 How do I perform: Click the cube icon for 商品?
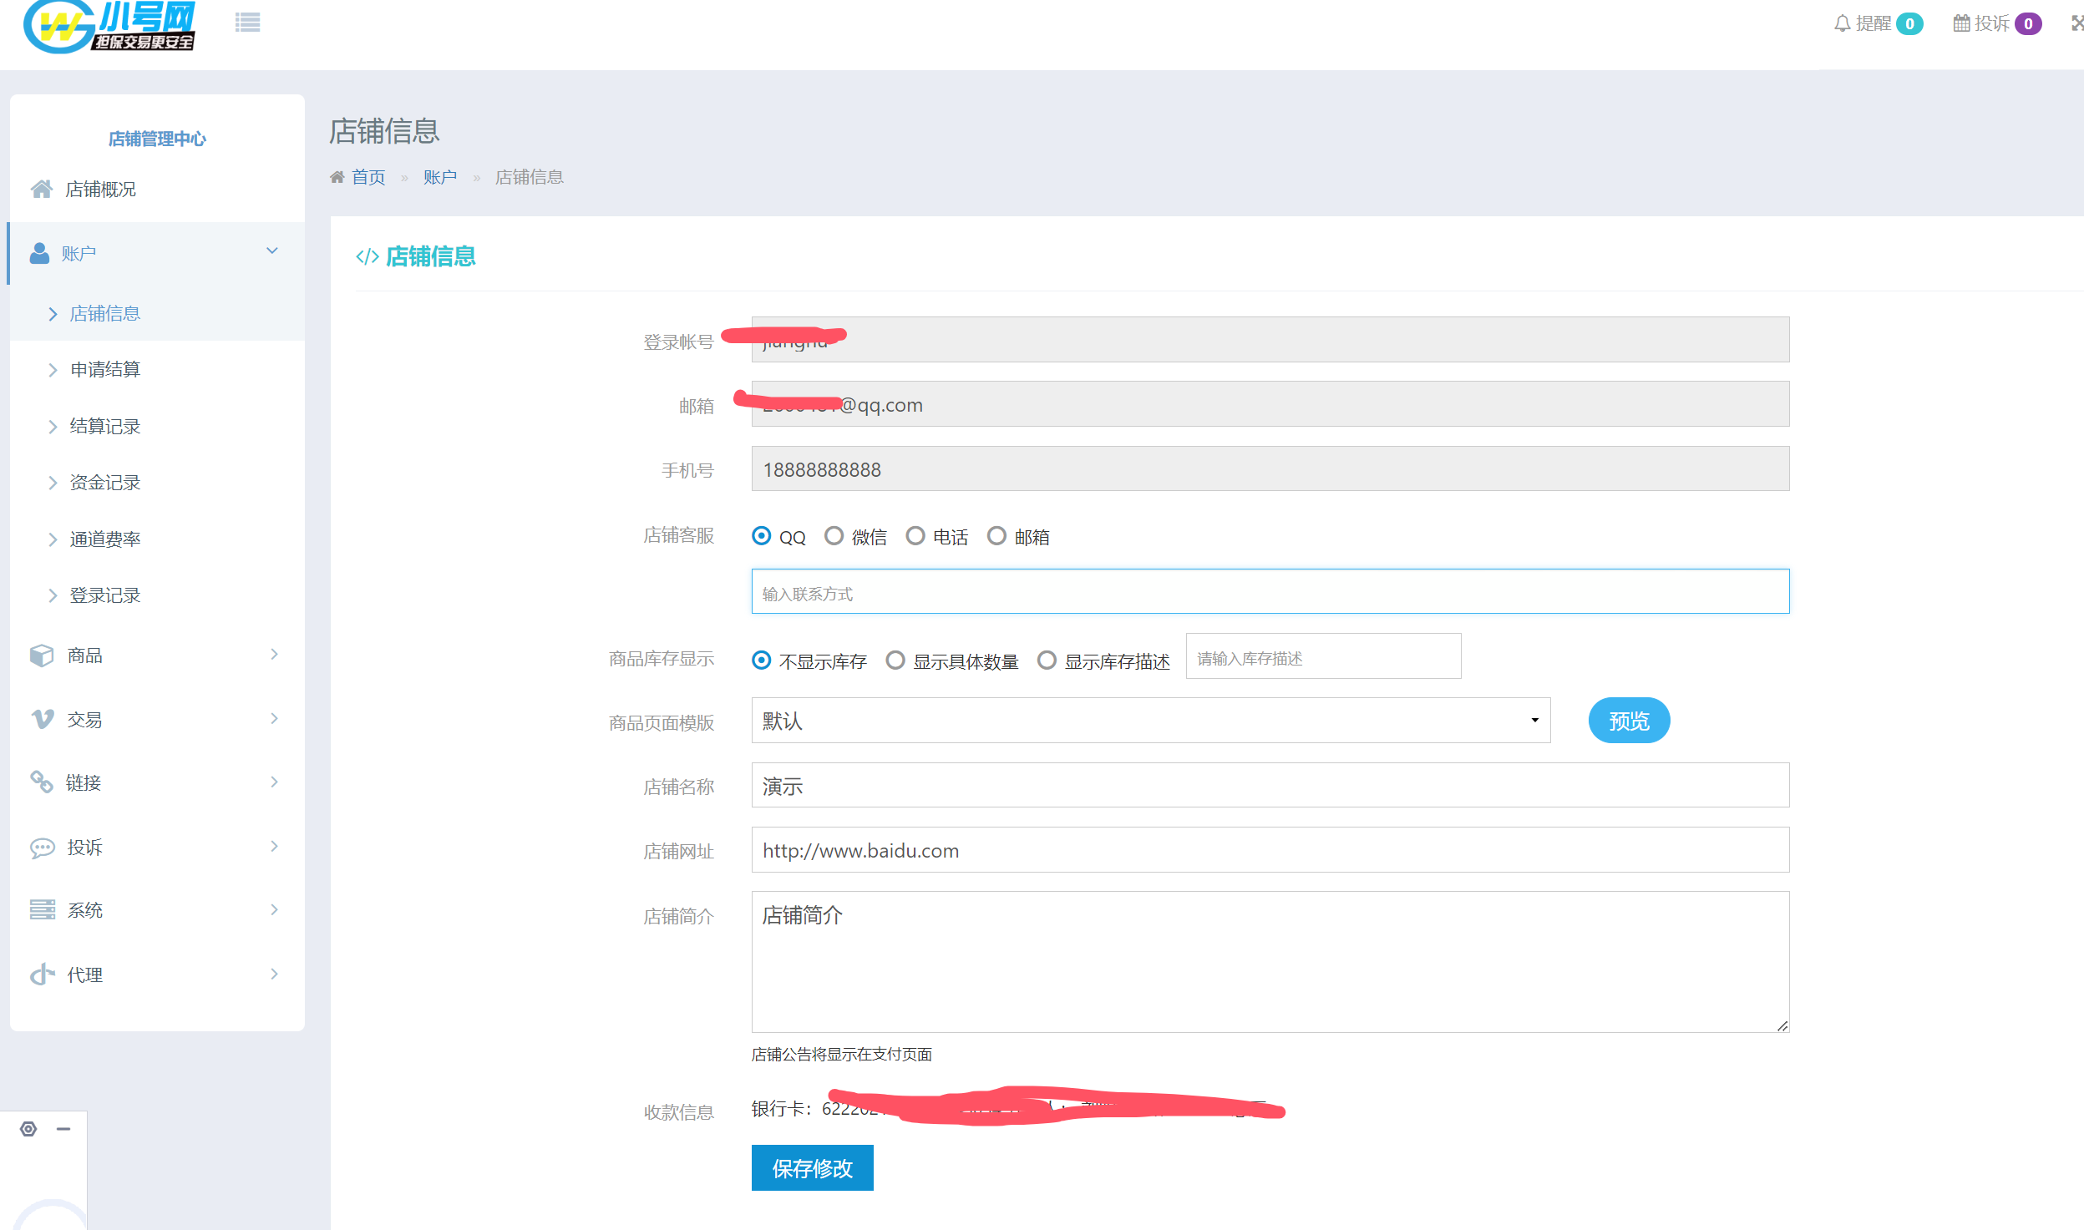tap(42, 655)
